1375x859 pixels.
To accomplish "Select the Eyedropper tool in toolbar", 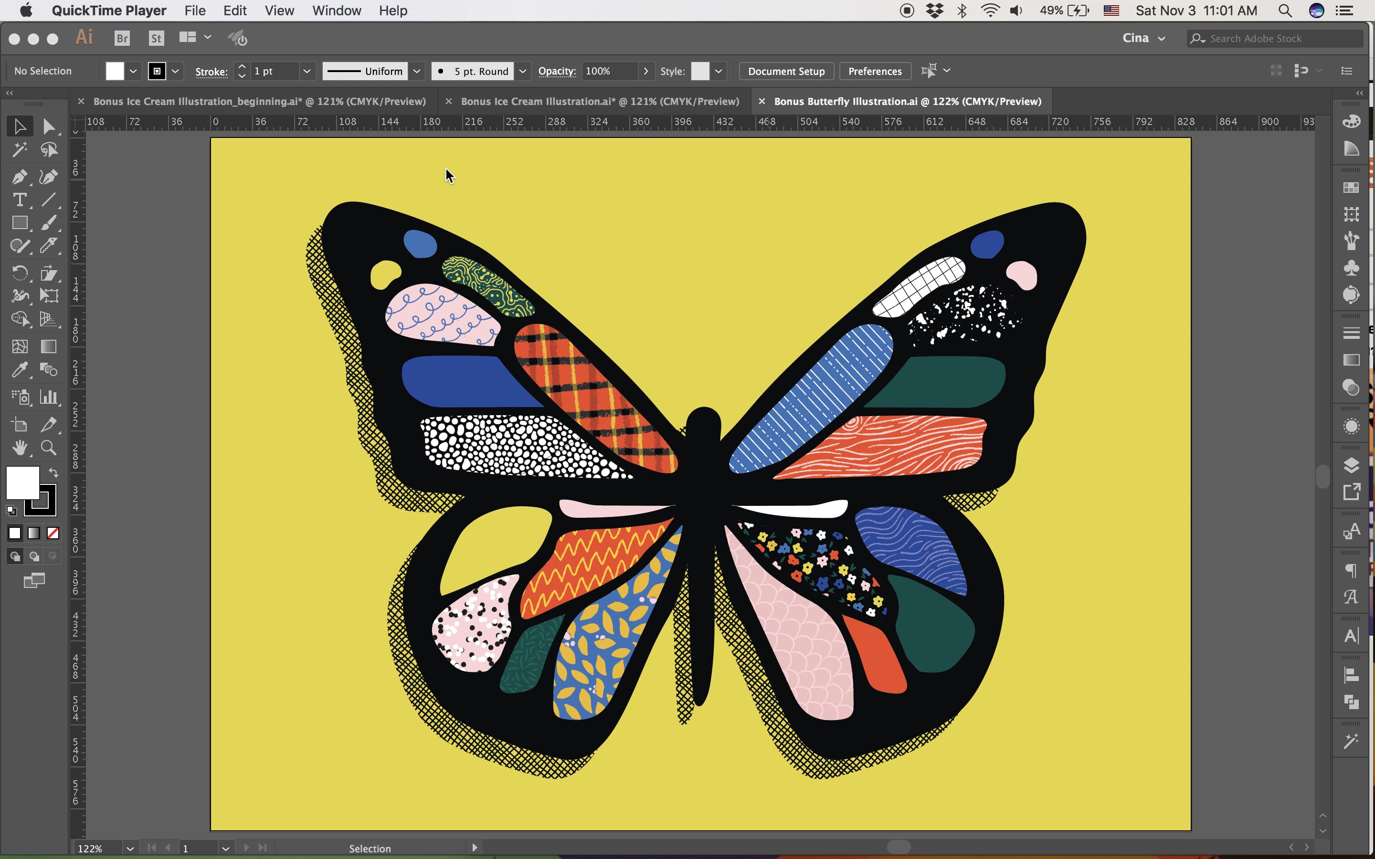I will (19, 371).
